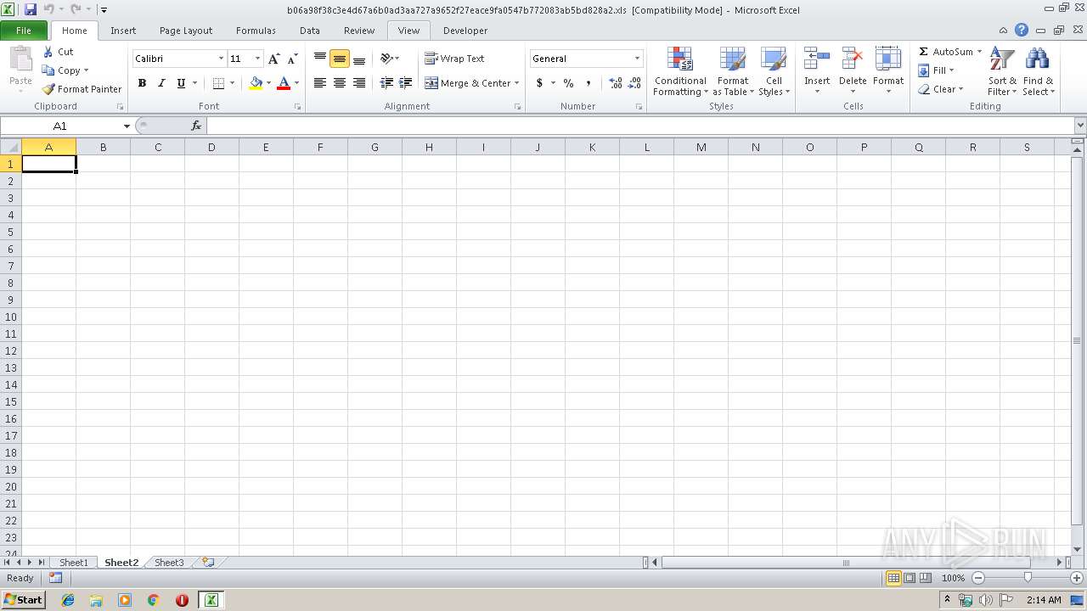Expand the Name Box dropdown arrow
This screenshot has height=611, width=1087.
127,126
